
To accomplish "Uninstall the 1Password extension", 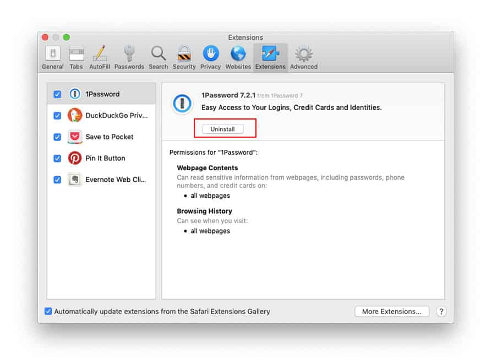I will pos(222,129).
